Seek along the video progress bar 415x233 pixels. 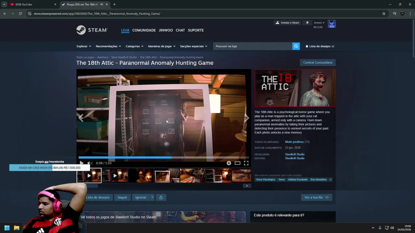click(164, 158)
